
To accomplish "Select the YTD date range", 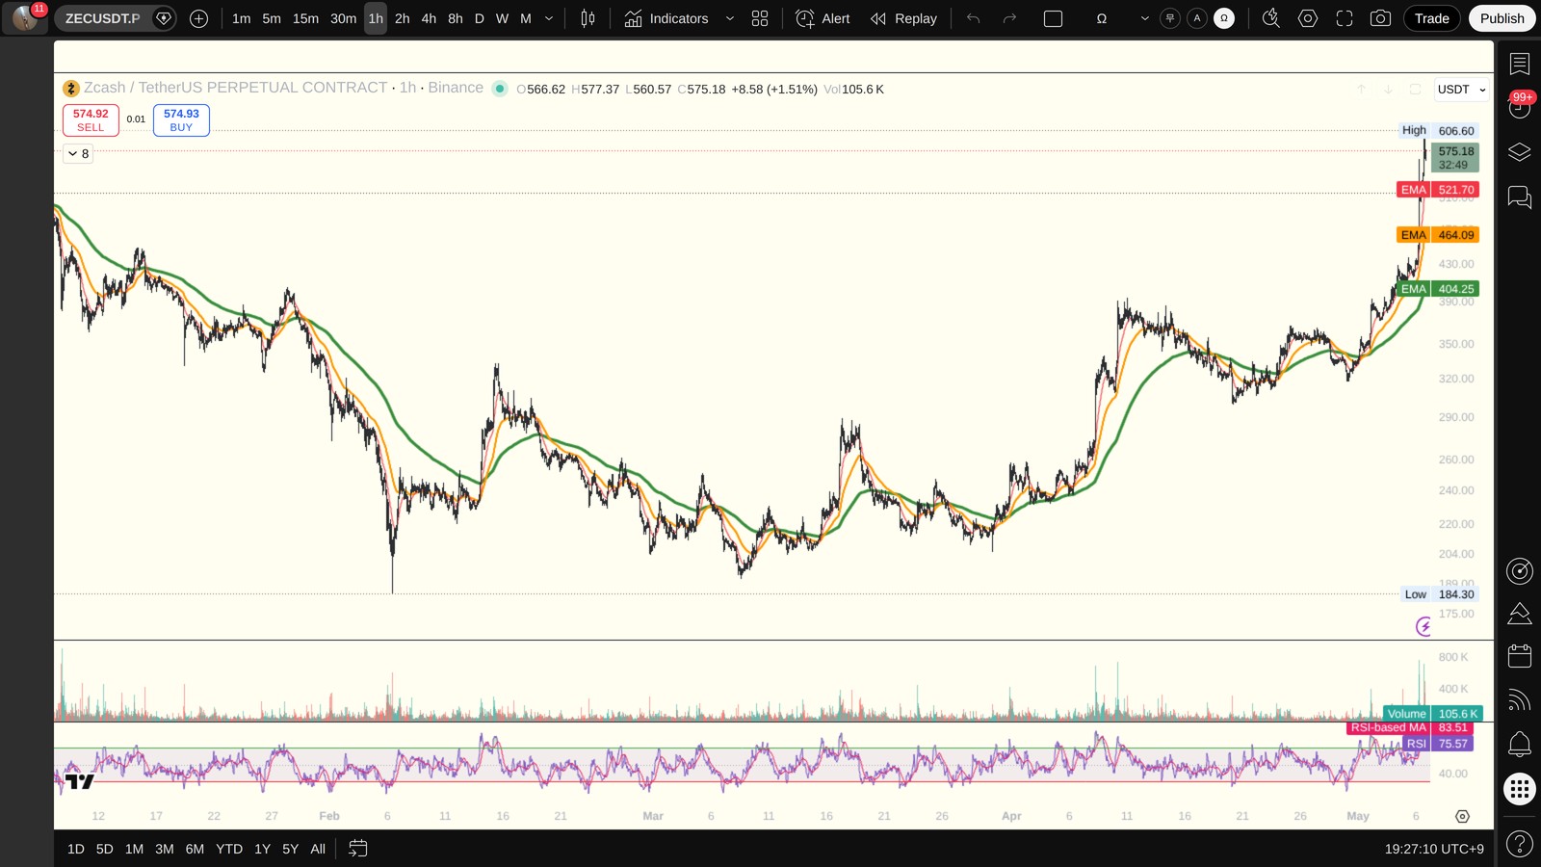I will pyautogui.click(x=229, y=849).
